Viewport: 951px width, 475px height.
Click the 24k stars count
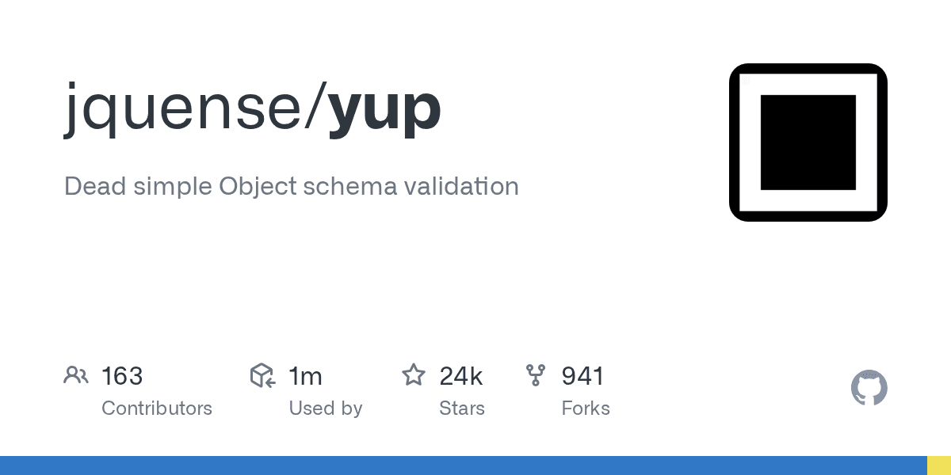(x=461, y=375)
